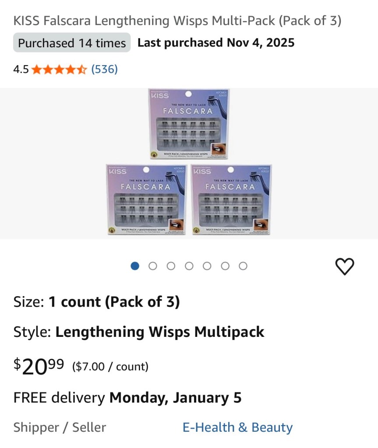The image size is (378, 448).
Task: Select the first filled carousel dot
Action: (x=135, y=266)
